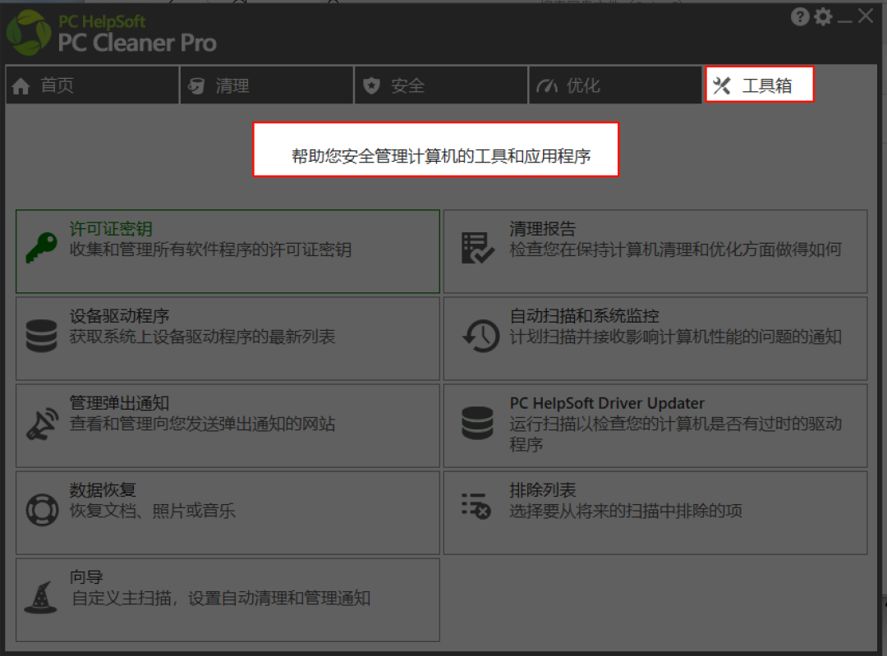Screen dimensions: 887x656
Task: Click the PC Cleaner Pro title text
Action: coord(137,43)
